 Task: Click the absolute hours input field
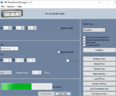click(x=6, y=60)
